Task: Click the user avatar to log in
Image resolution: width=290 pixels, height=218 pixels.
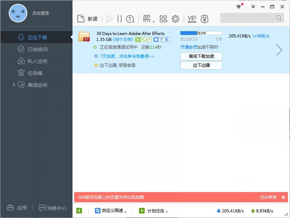Action: 18,13
